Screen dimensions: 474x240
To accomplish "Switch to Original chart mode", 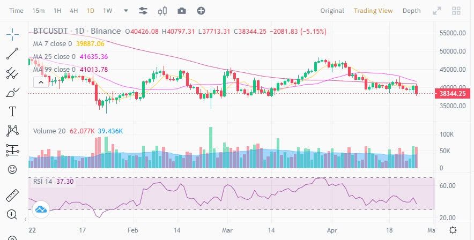I will [x=332, y=11].
